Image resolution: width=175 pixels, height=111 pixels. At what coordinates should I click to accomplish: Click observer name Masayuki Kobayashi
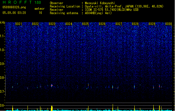coord(100,3)
